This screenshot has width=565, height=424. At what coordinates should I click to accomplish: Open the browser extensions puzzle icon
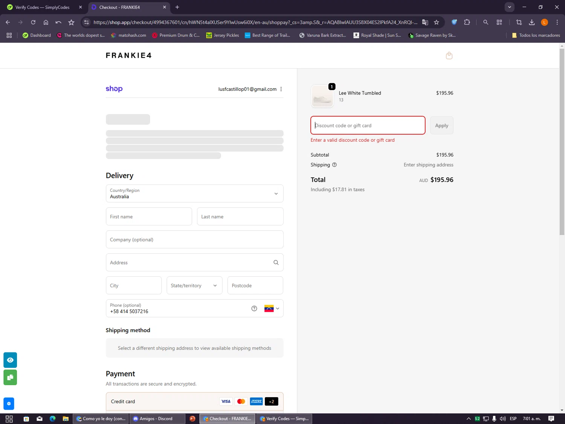467,22
